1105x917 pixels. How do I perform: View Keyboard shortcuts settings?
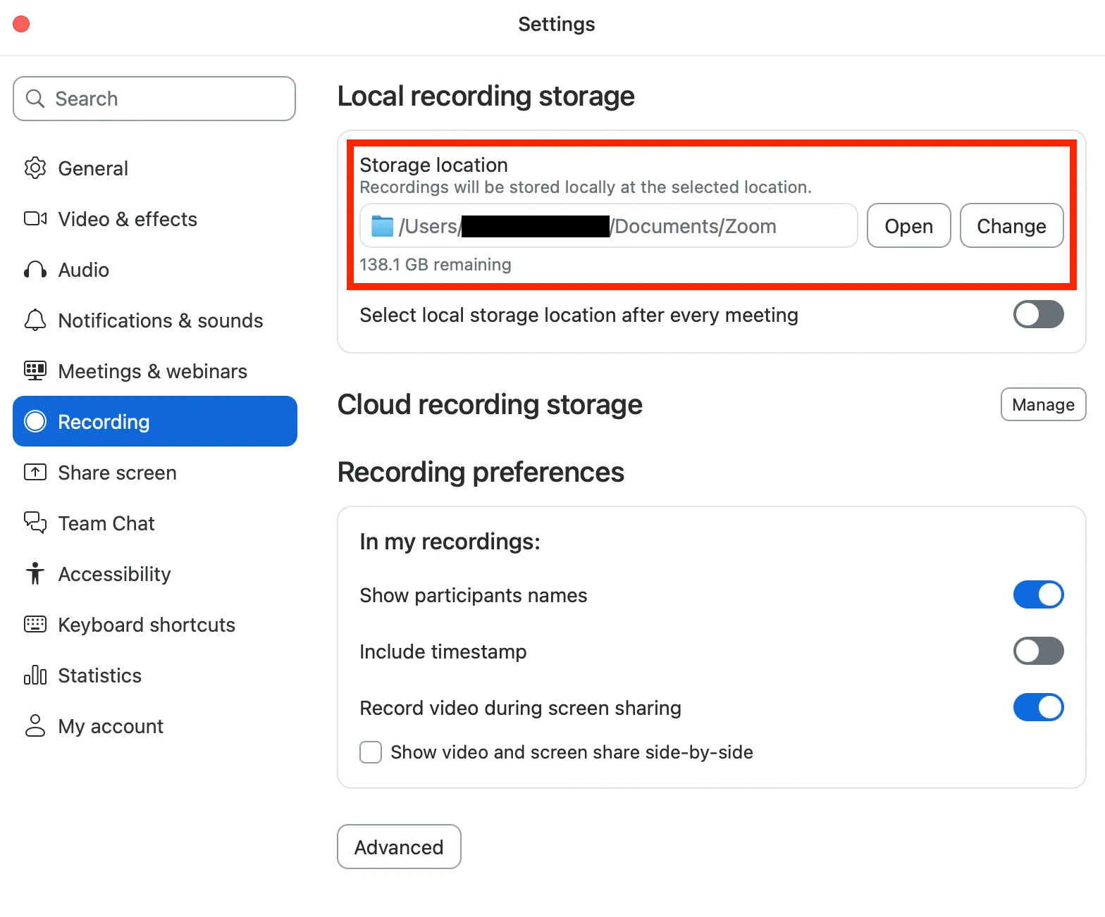155,624
